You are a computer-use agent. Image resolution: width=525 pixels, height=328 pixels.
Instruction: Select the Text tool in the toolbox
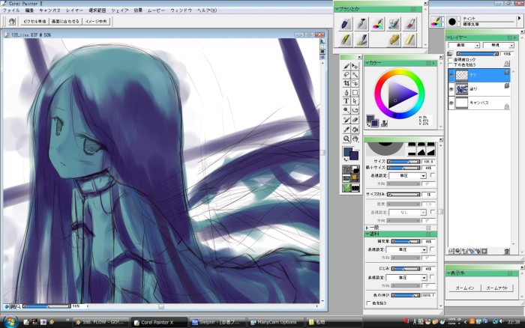tap(346, 100)
